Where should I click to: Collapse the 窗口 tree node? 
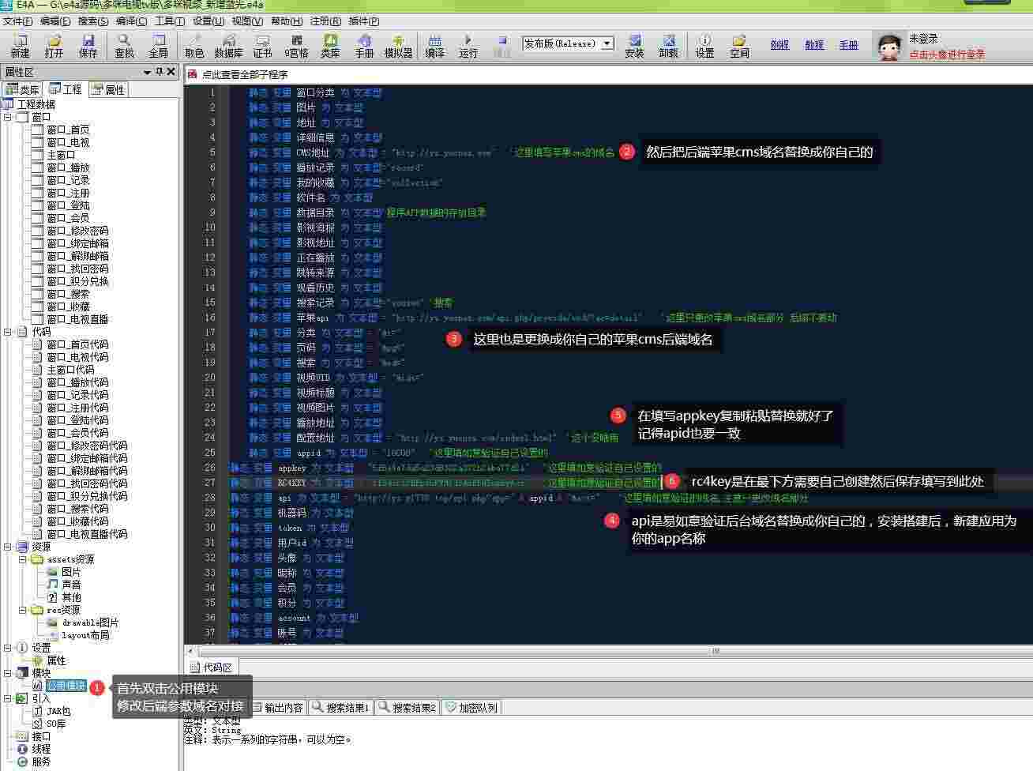(8, 117)
